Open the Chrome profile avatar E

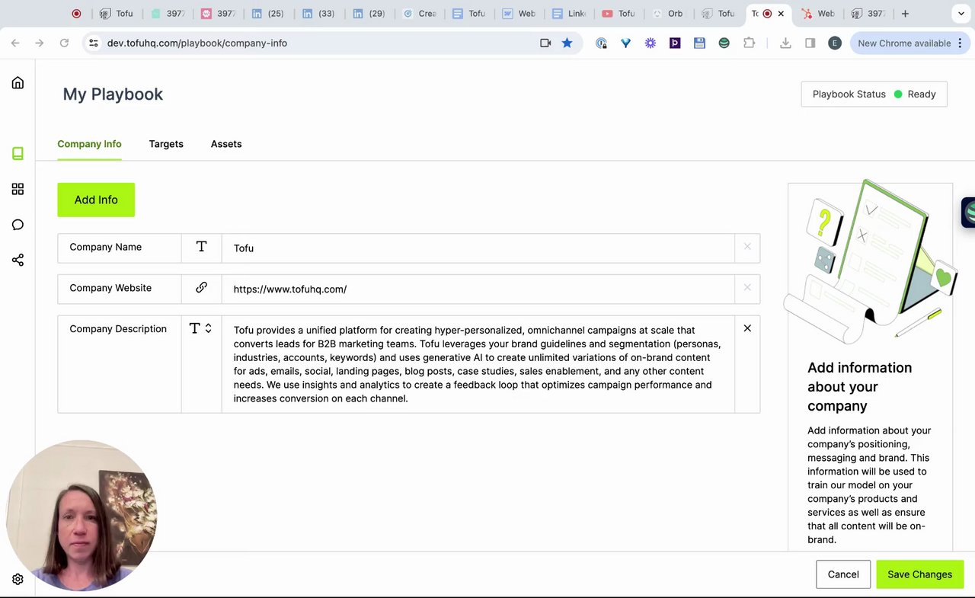click(x=835, y=43)
